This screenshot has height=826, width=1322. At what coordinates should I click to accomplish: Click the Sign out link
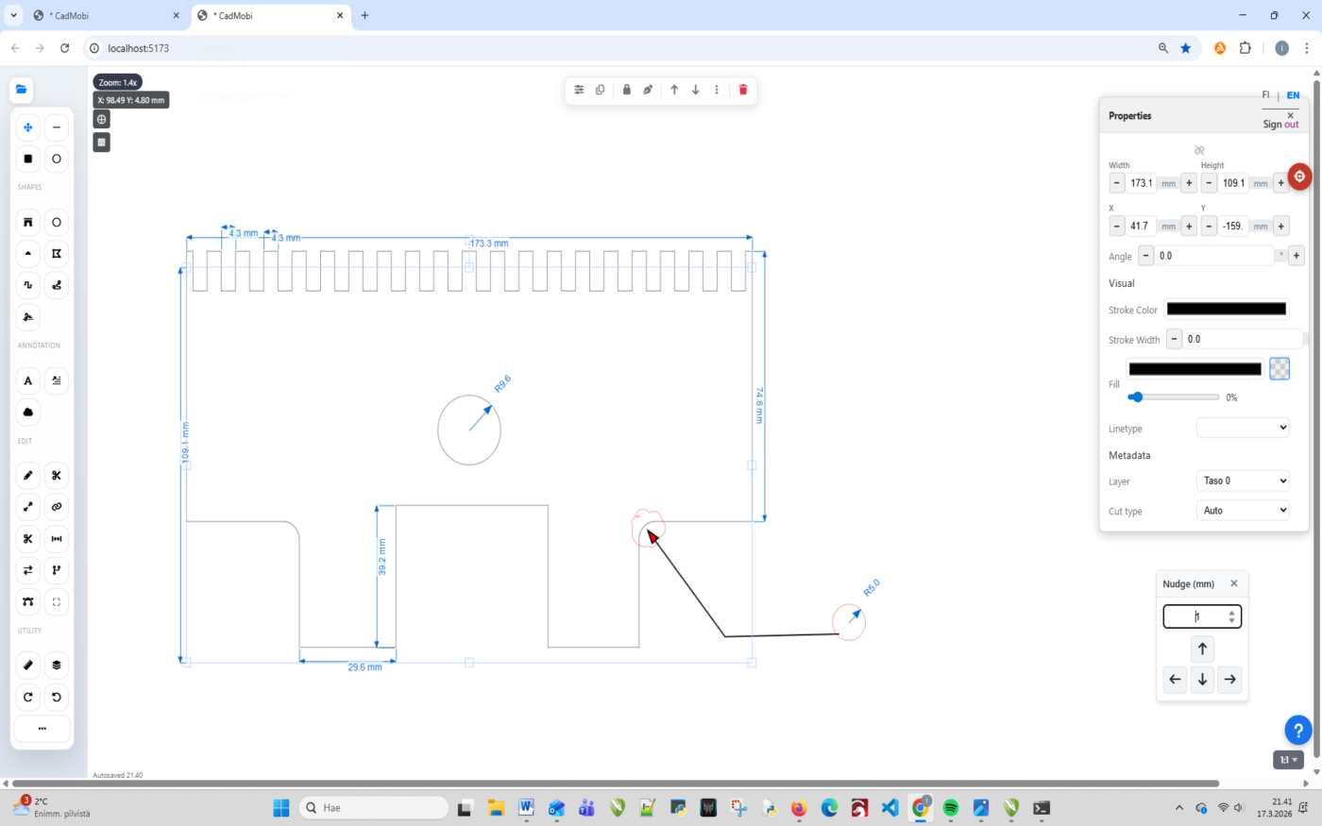[1280, 124]
